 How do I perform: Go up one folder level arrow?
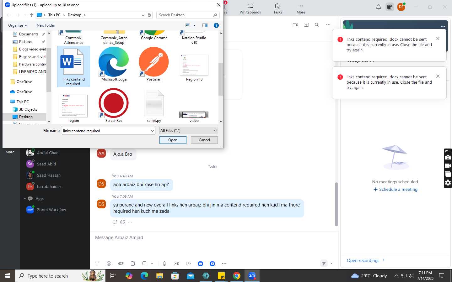point(31,15)
